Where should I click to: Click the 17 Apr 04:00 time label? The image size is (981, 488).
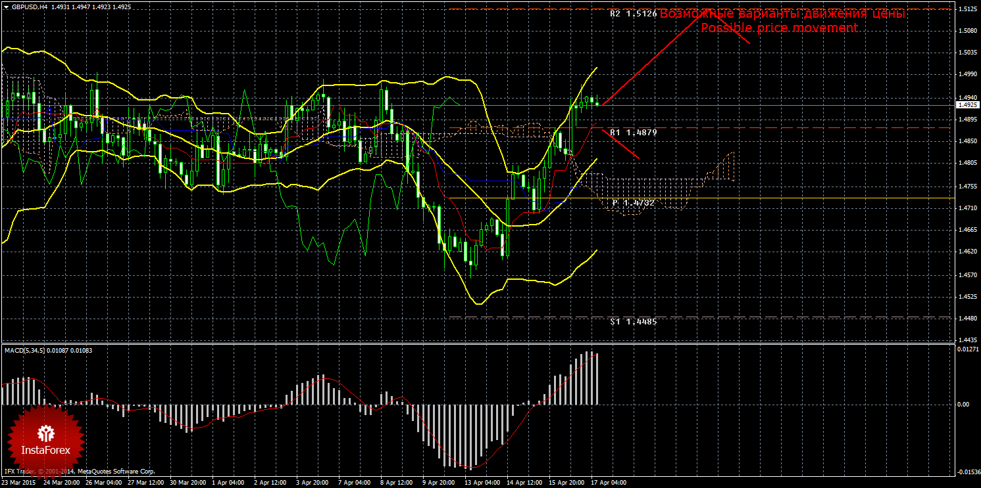click(x=608, y=483)
